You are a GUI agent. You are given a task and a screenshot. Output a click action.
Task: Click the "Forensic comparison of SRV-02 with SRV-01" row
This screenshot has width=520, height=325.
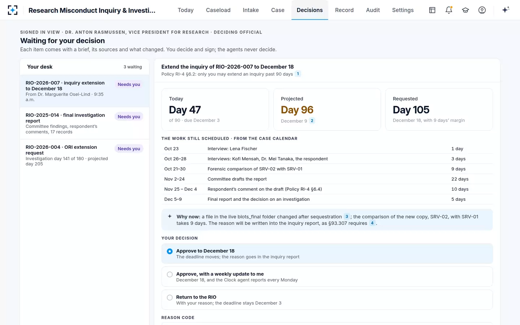click(327, 169)
